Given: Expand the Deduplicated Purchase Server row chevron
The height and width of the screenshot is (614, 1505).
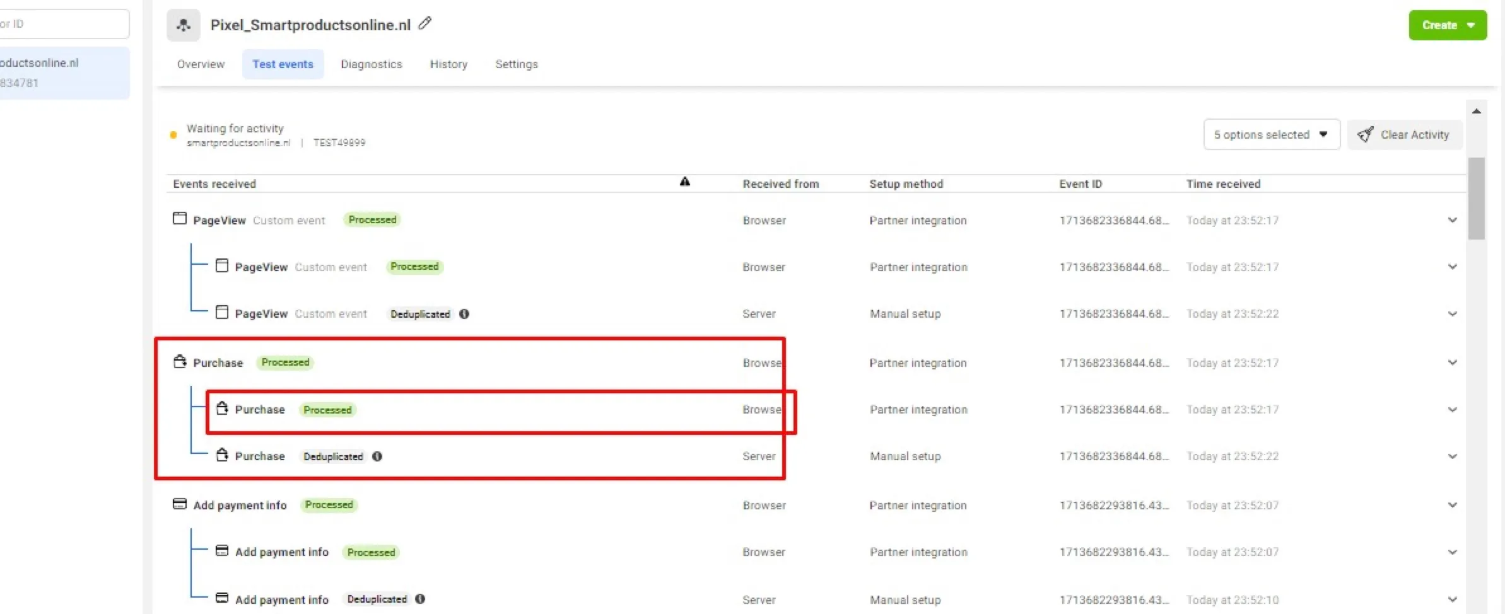Looking at the screenshot, I should (x=1452, y=456).
